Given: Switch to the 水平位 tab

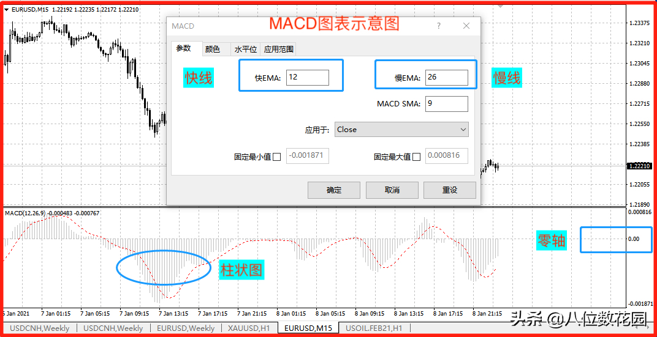Looking at the screenshot, I should pyautogui.click(x=246, y=50).
